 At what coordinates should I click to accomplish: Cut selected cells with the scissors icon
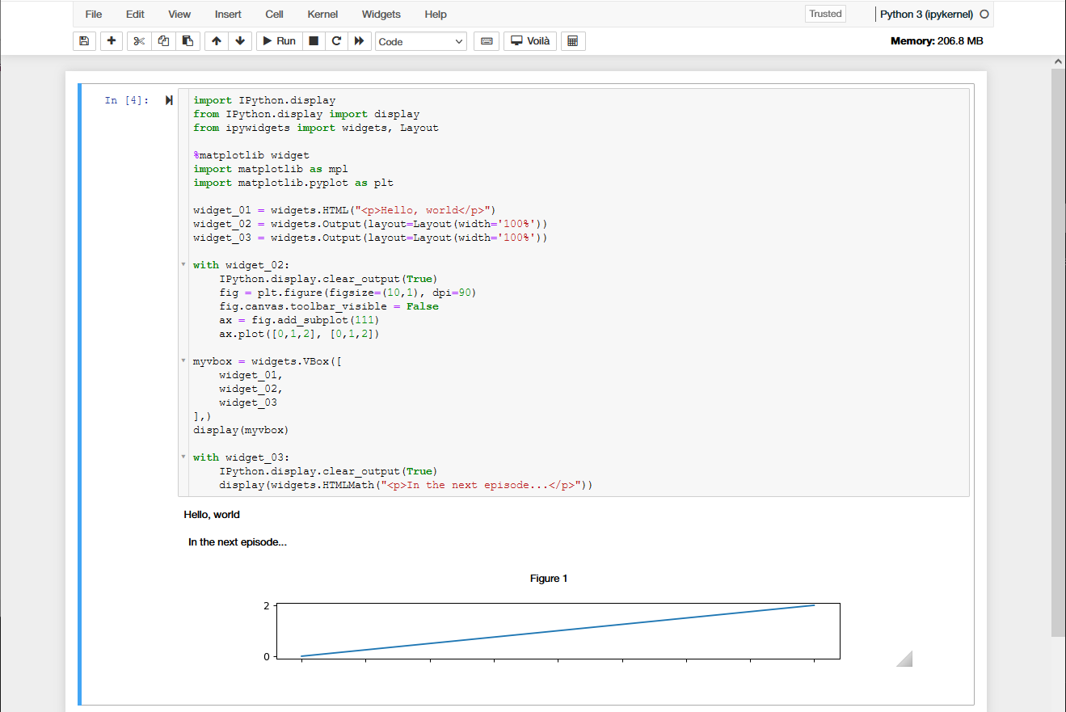(139, 40)
